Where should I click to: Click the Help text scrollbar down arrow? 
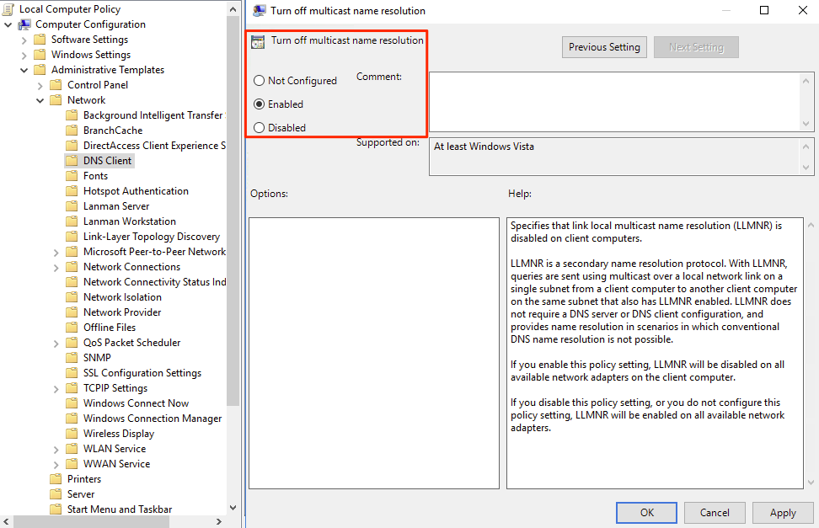pos(810,482)
